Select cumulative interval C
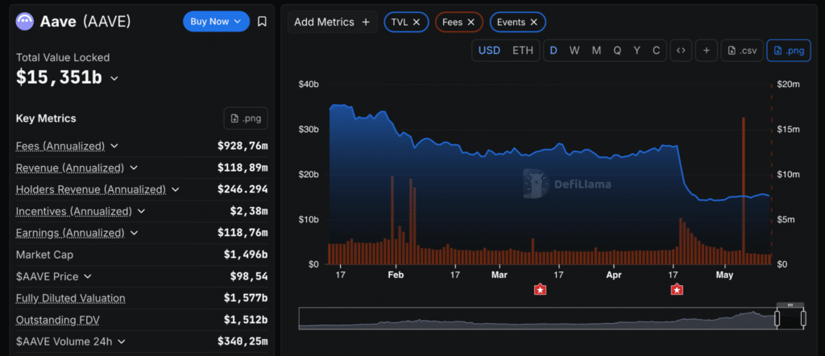Screen dimensions: 825x356 point(656,51)
